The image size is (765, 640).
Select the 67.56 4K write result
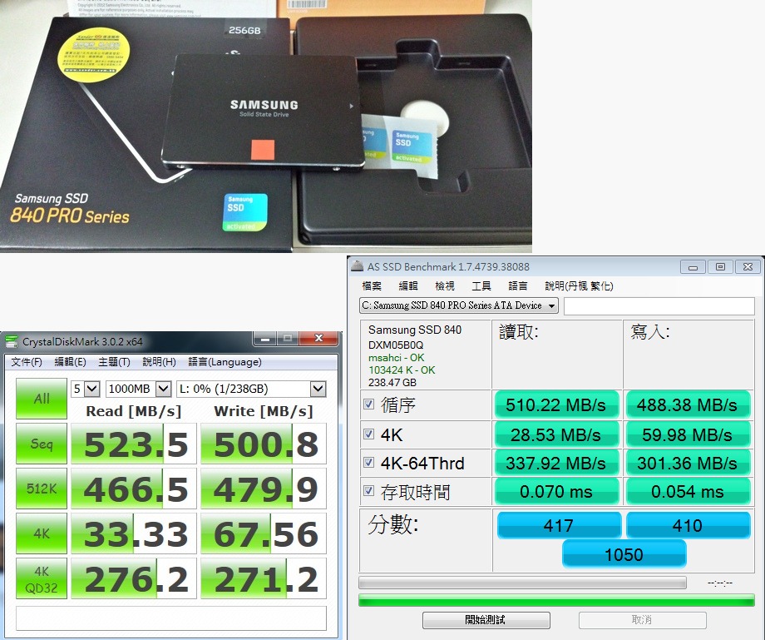[x=264, y=533]
